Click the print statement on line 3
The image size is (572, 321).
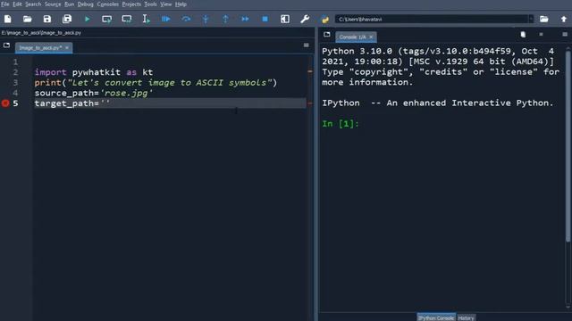(156, 83)
